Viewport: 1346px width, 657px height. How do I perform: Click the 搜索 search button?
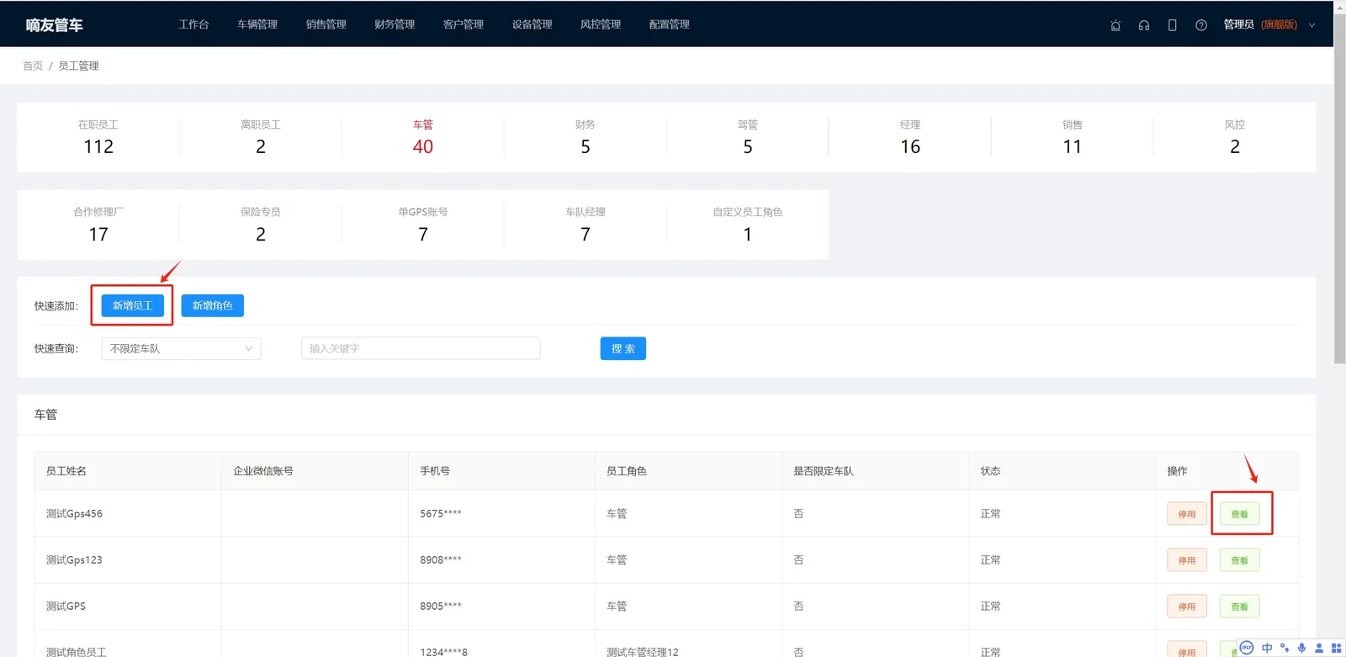[623, 348]
